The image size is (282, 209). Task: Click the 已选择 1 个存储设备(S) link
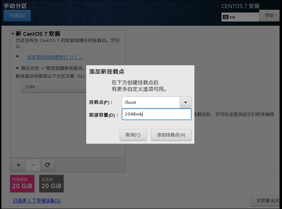click(x=37, y=201)
